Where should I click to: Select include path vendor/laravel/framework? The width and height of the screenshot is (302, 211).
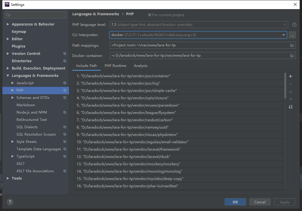click(x=179, y=149)
